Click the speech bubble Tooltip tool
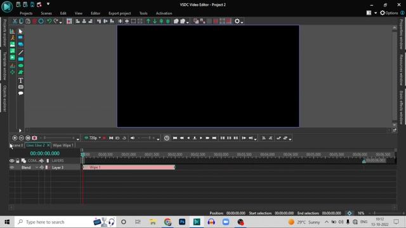Viewport: 406px width, 228px height. 21,93
